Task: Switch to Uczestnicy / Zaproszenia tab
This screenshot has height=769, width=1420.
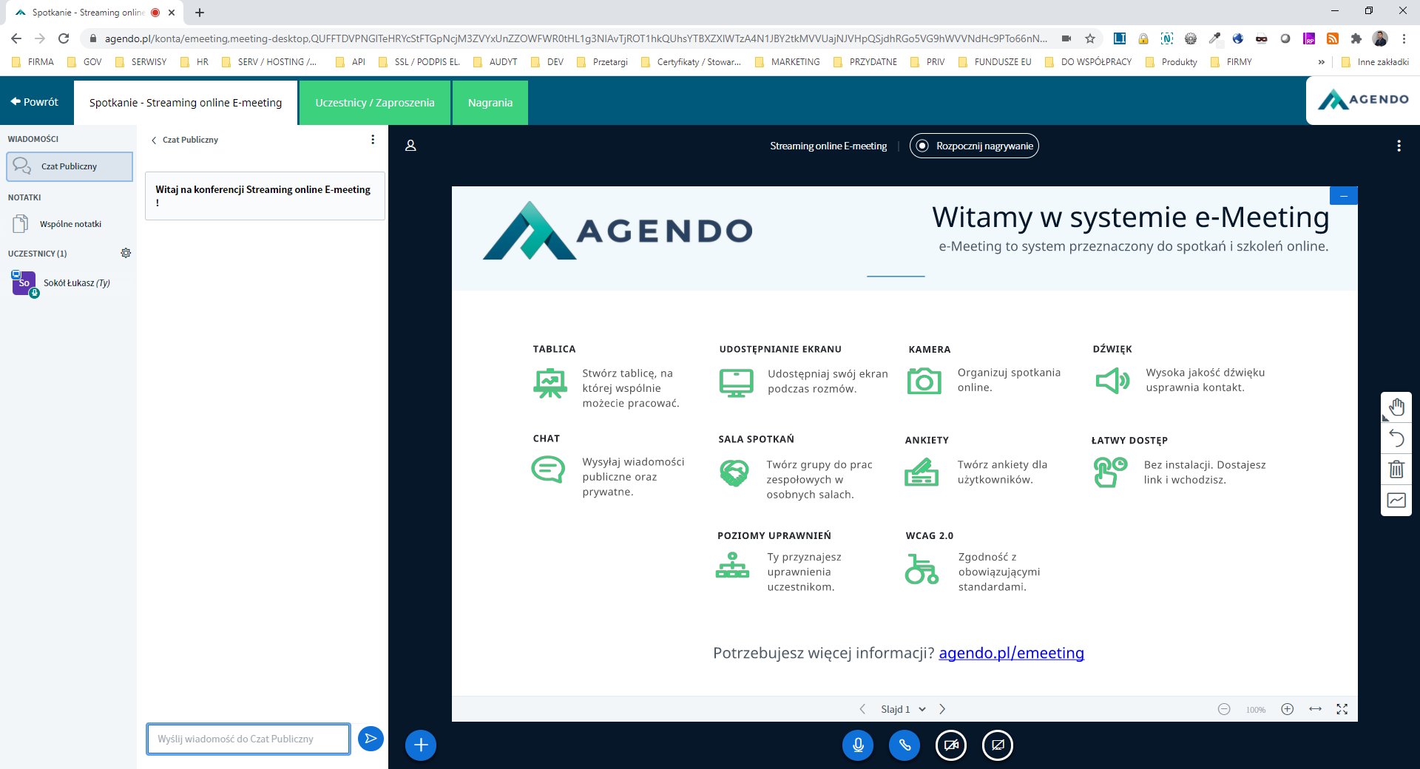Action: (375, 103)
